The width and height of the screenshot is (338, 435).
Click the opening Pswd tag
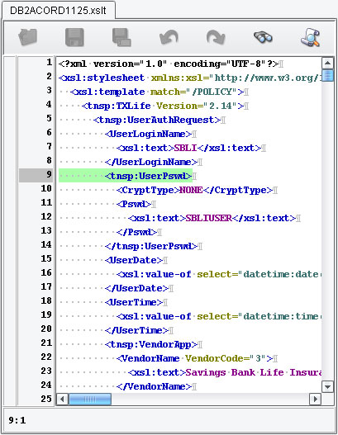click(x=134, y=205)
